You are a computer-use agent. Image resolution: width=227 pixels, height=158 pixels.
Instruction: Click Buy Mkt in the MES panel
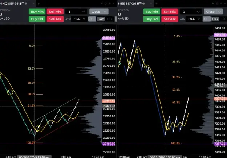[x=152, y=12]
